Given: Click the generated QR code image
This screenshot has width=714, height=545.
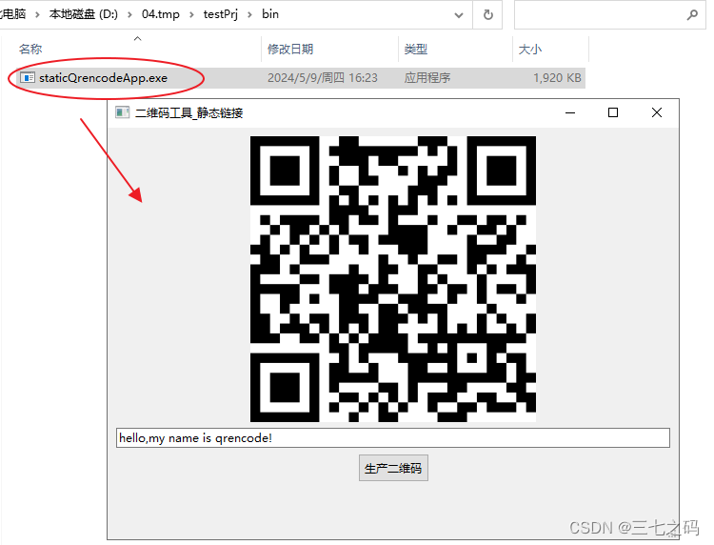Looking at the screenshot, I should pos(393,279).
